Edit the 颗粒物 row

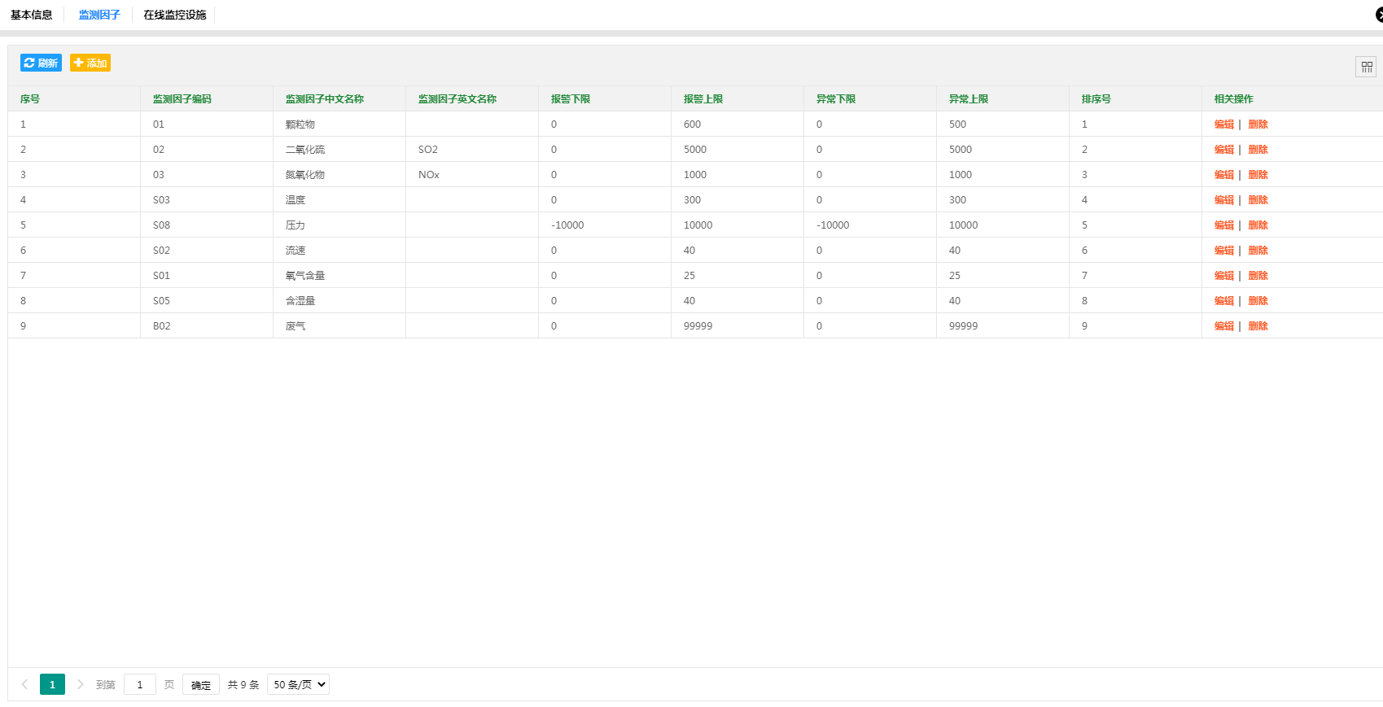click(1223, 124)
